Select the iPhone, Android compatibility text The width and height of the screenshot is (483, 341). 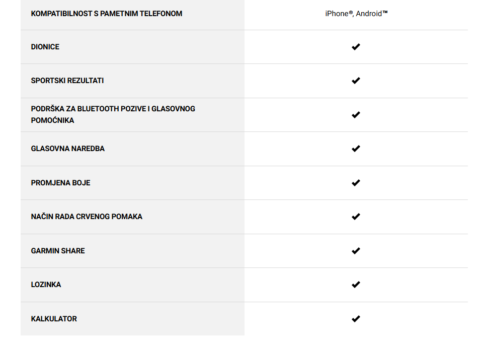click(356, 14)
